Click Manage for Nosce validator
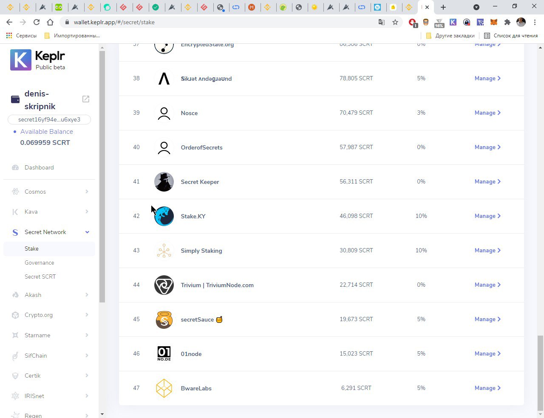 click(487, 113)
